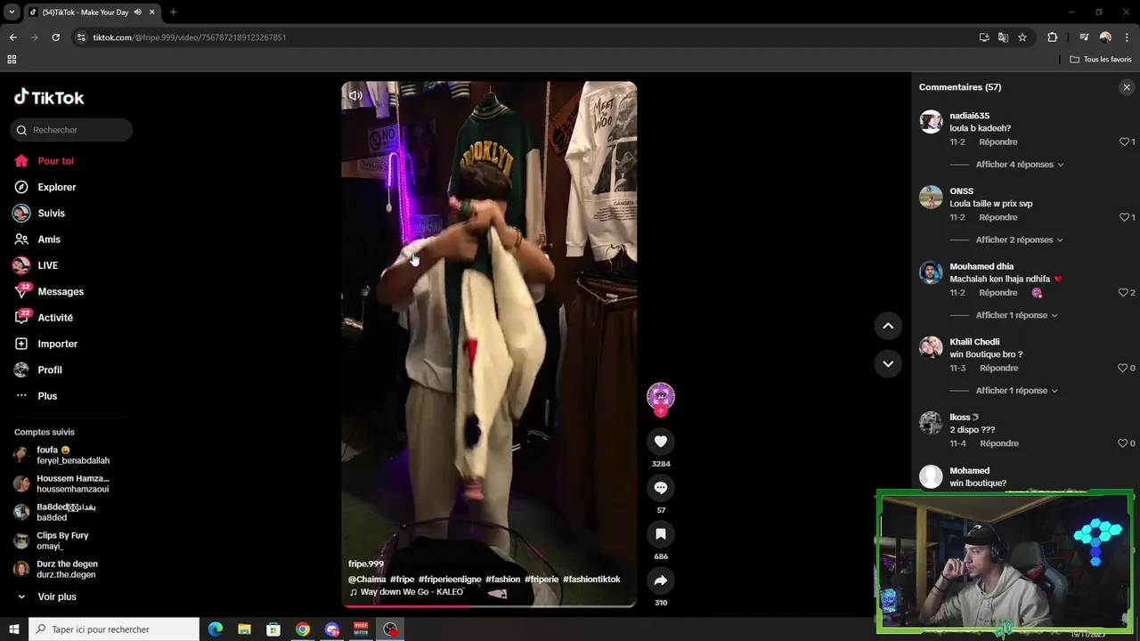Mute the video with the speaker icon
Screen dimensions: 1140x641
355,95
